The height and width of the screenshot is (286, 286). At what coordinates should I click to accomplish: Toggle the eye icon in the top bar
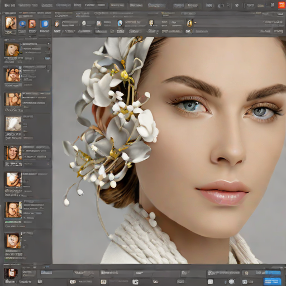(237, 6)
